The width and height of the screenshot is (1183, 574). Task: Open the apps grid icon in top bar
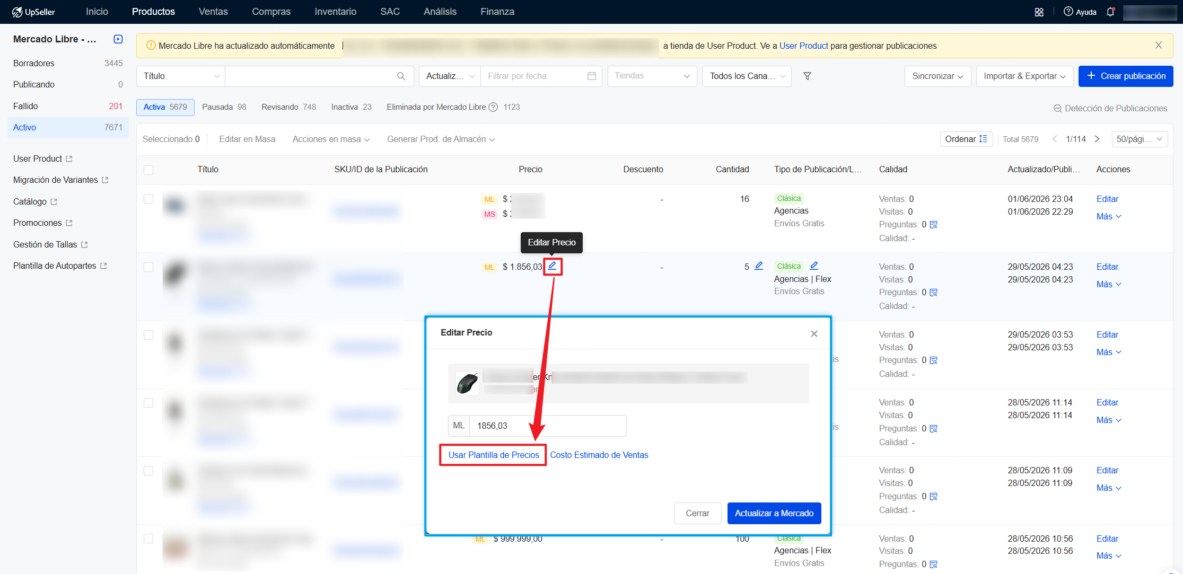click(x=1039, y=12)
